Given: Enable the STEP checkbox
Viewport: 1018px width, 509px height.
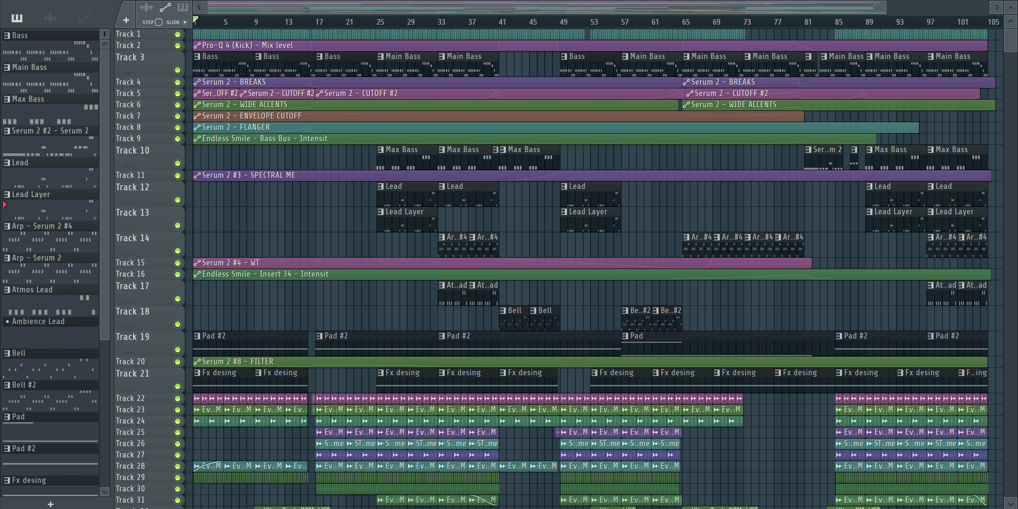Looking at the screenshot, I should [x=158, y=22].
